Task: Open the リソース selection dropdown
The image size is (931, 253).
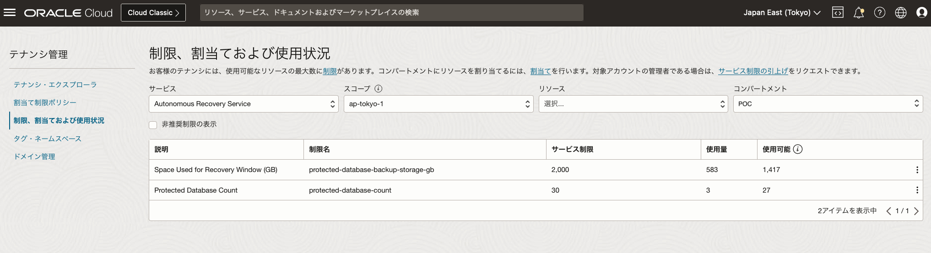Action: click(633, 104)
